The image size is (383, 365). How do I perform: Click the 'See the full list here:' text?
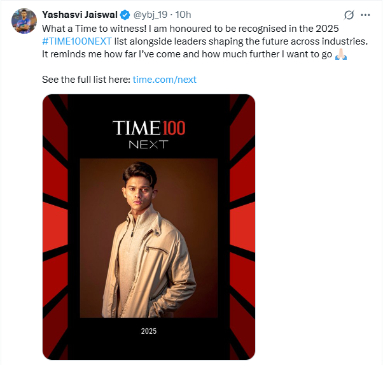(x=86, y=80)
